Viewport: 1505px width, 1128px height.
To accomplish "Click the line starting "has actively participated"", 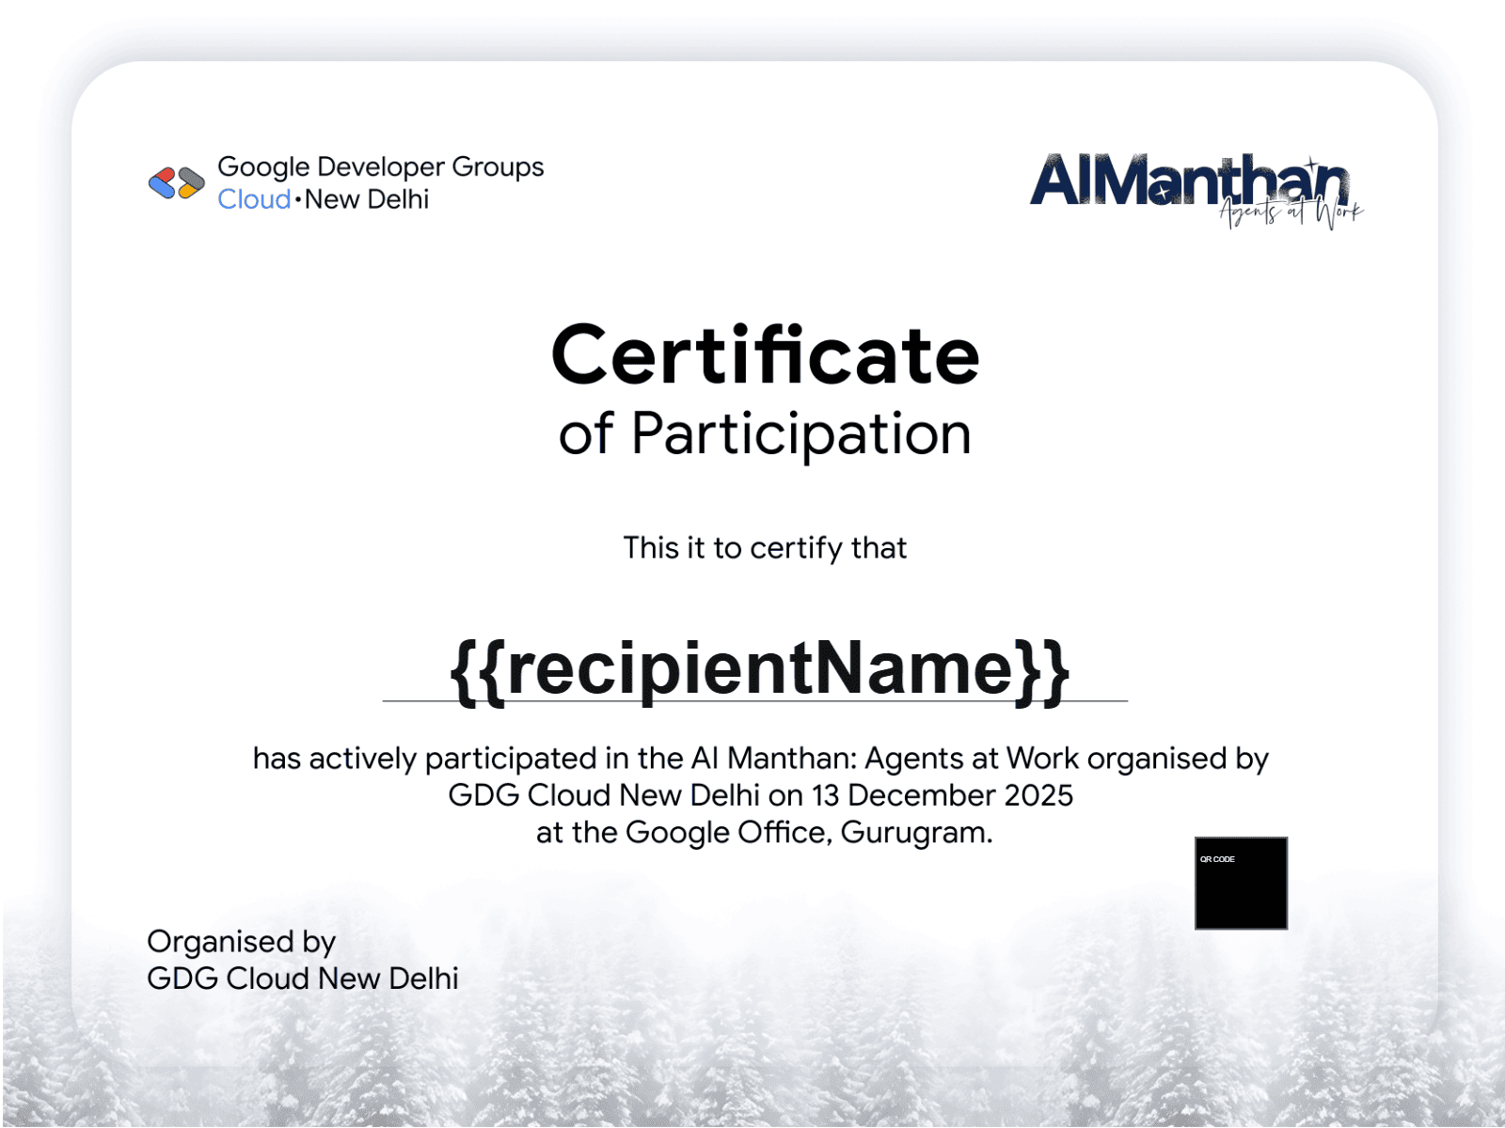I will click(760, 759).
